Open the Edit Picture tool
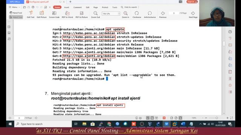The height and width of the screenshot is (135, 241). click(x=42, y=15)
